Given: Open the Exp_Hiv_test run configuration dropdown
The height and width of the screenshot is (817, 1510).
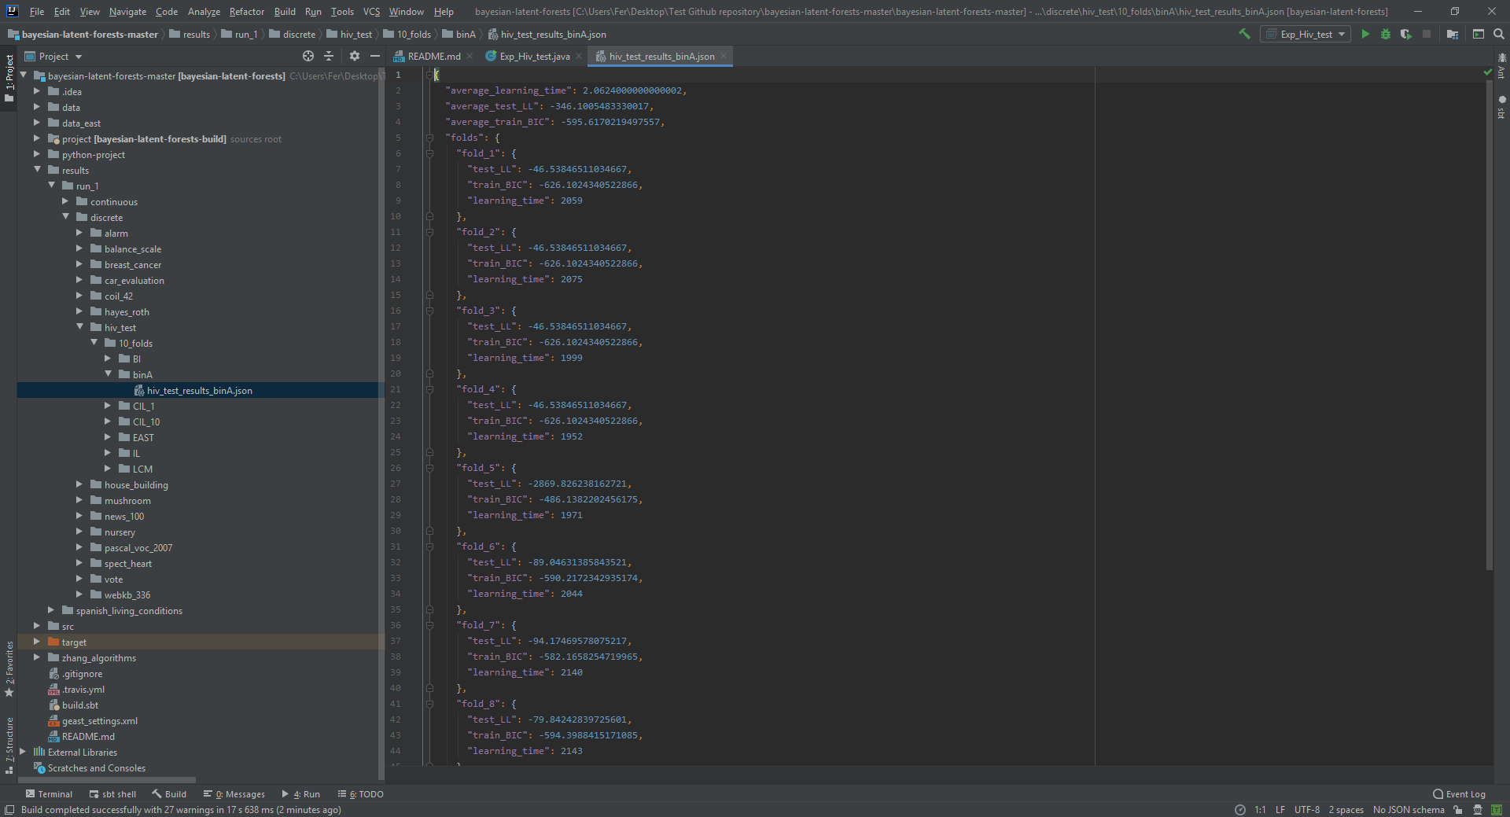Looking at the screenshot, I should pos(1306,34).
